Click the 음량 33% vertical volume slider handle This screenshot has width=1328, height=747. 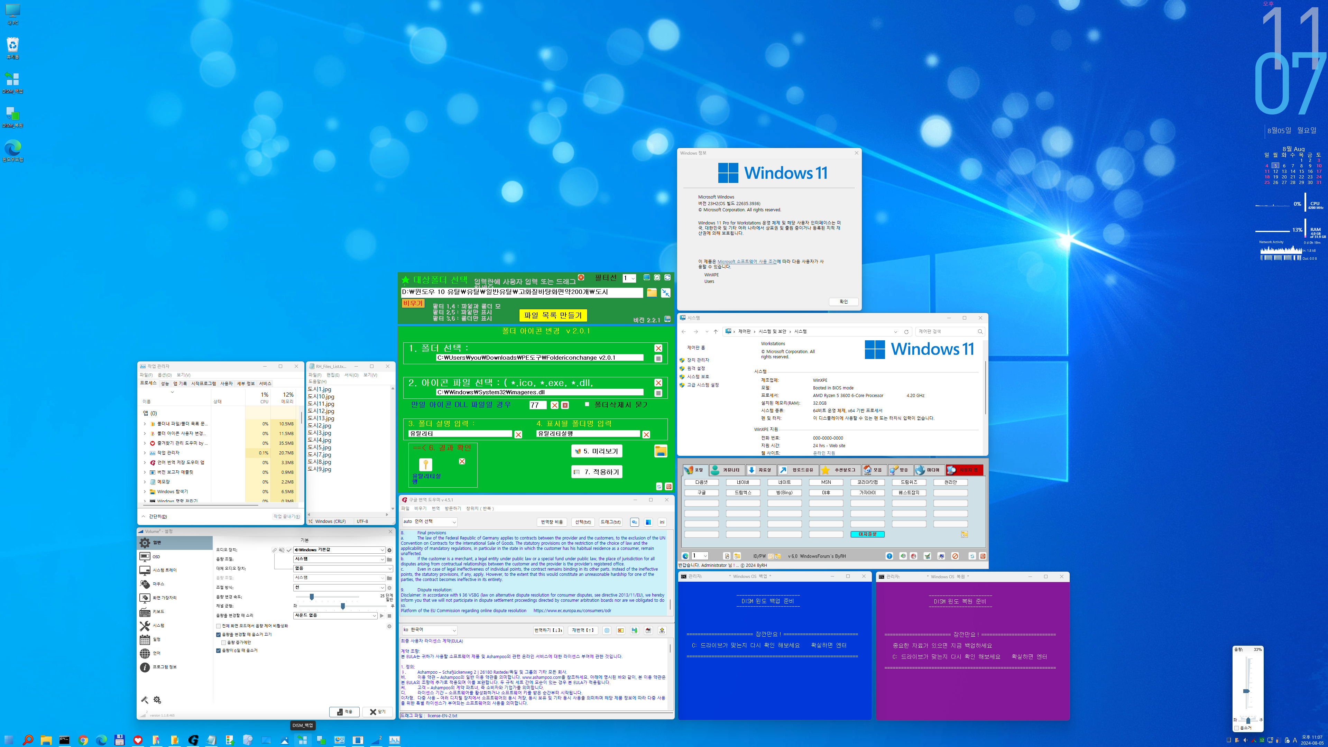click(x=1246, y=691)
